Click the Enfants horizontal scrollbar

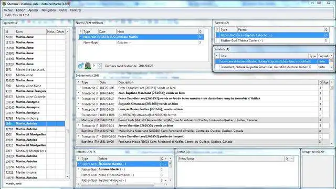tap(117, 184)
